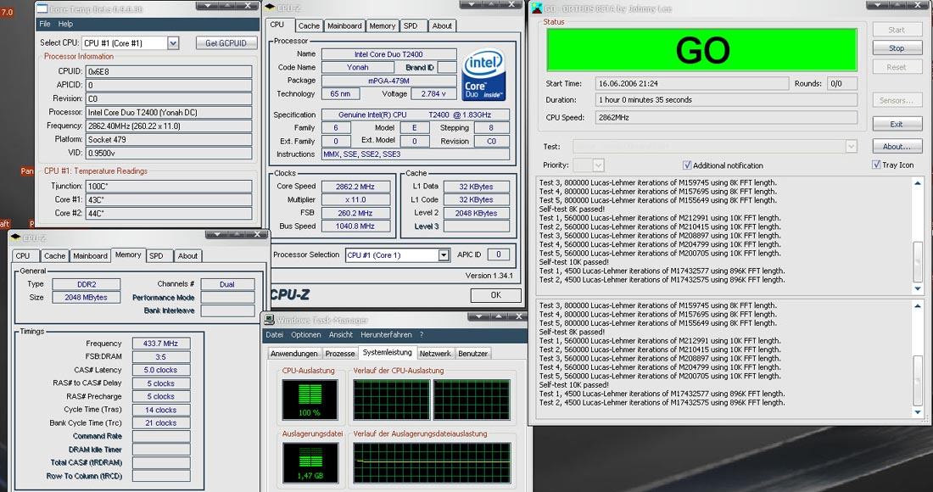Open the About... dialog in Orthos
This screenshot has width=933, height=492.
point(897,147)
